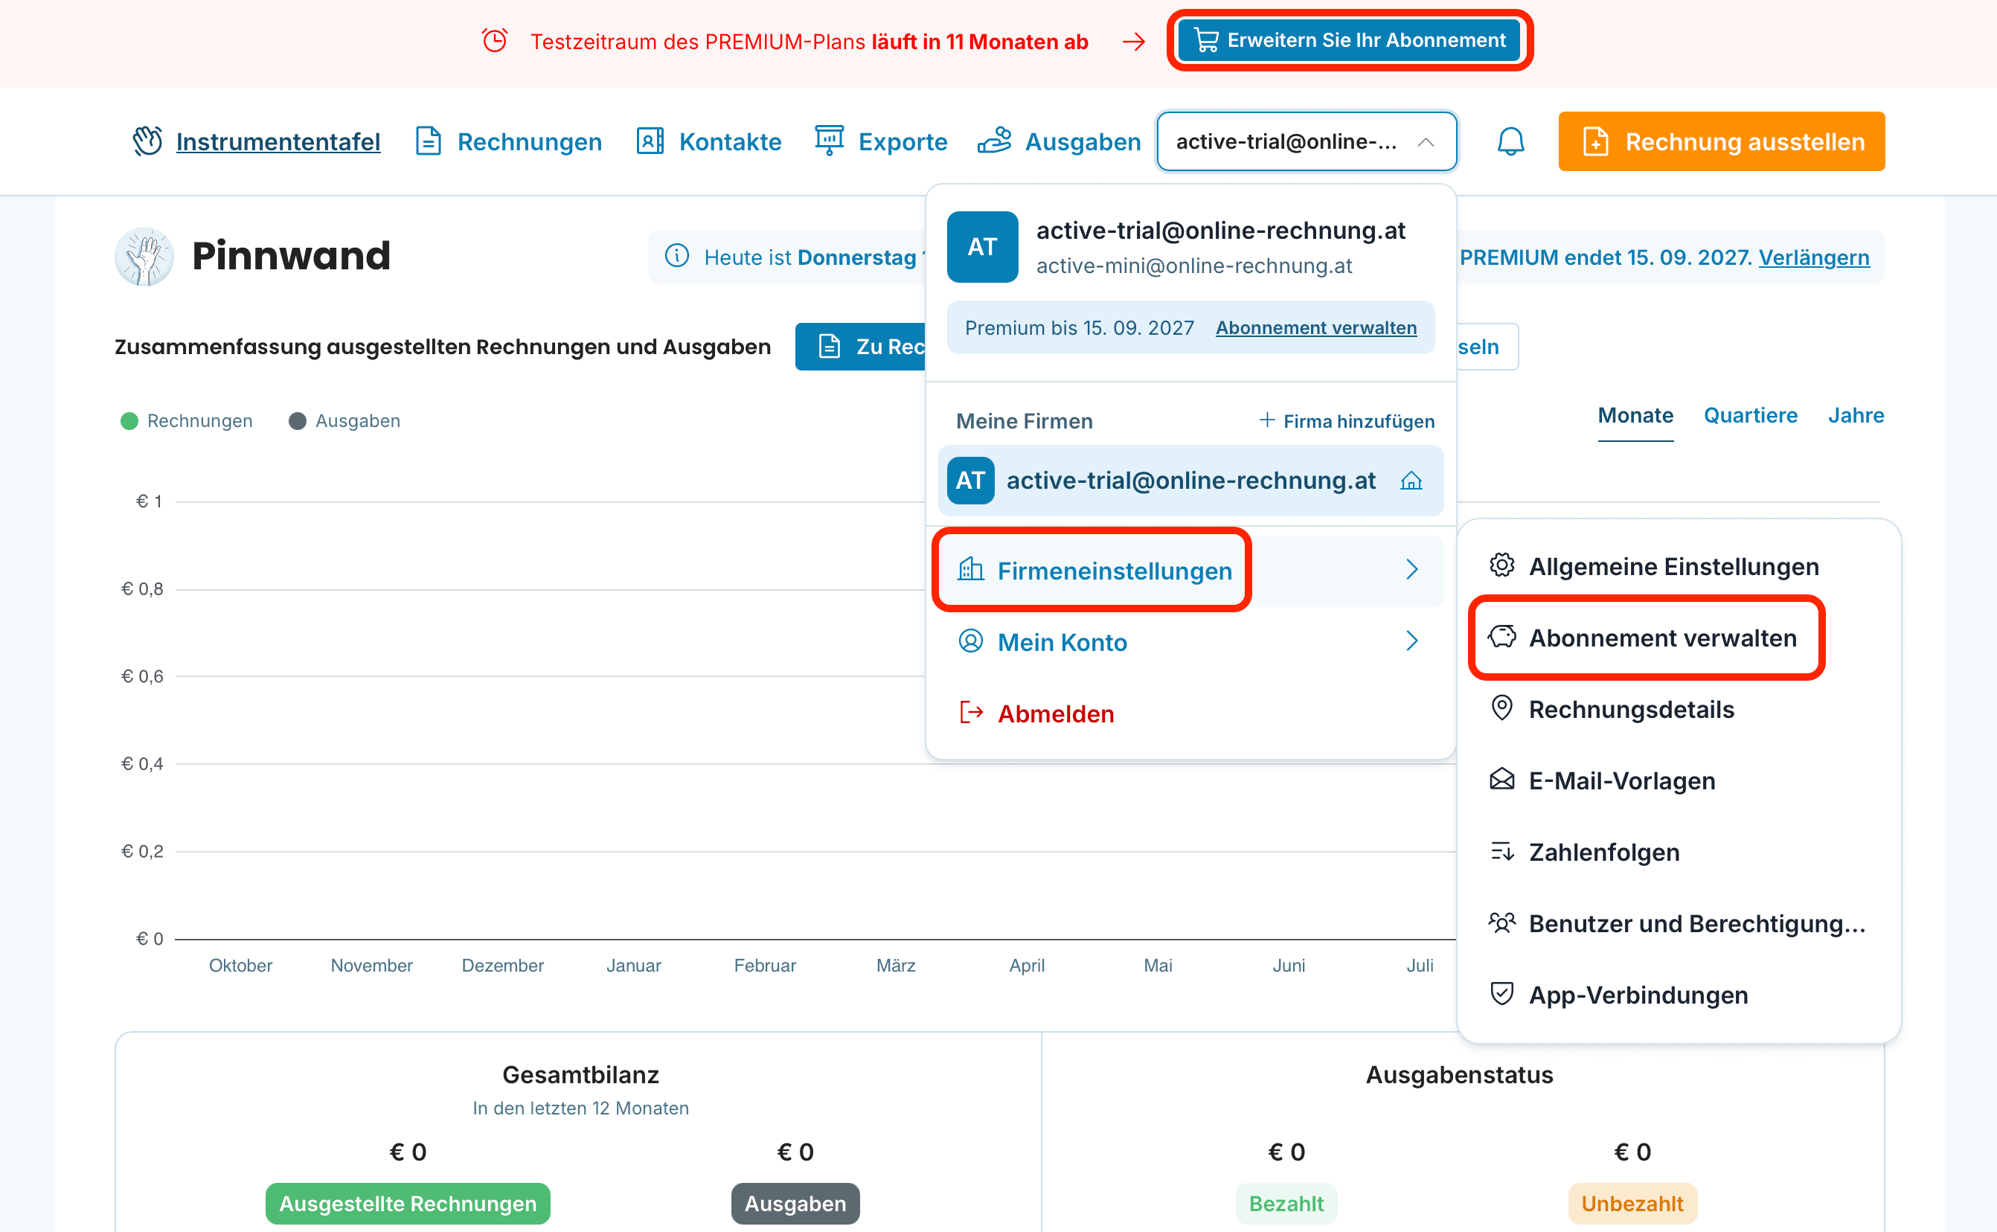This screenshot has width=1997, height=1232.
Task: Click the Bezahlt status badge
Action: tap(1286, 1204)
